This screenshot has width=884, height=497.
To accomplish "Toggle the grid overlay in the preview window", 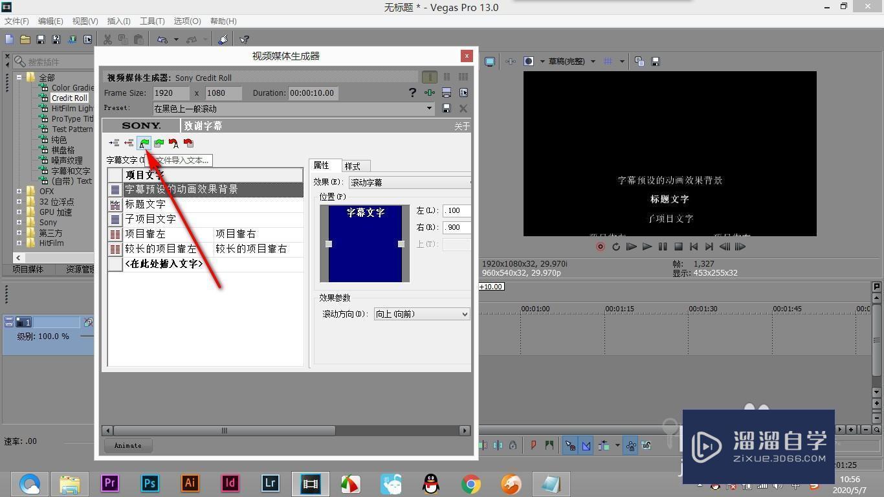I will [x=608, y=61].
